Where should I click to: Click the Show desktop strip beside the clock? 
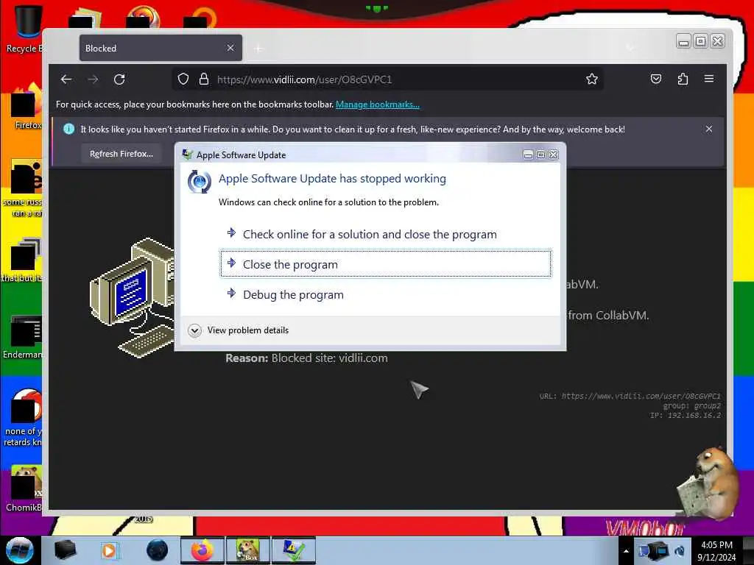click(x=748, y=550)
